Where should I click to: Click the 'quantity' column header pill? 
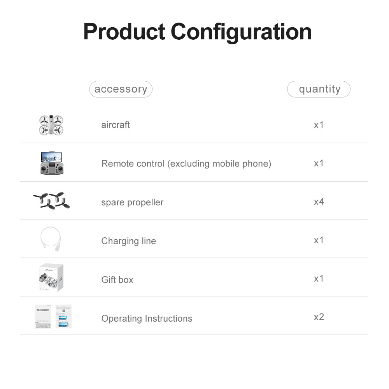click(x=319, y=89)
